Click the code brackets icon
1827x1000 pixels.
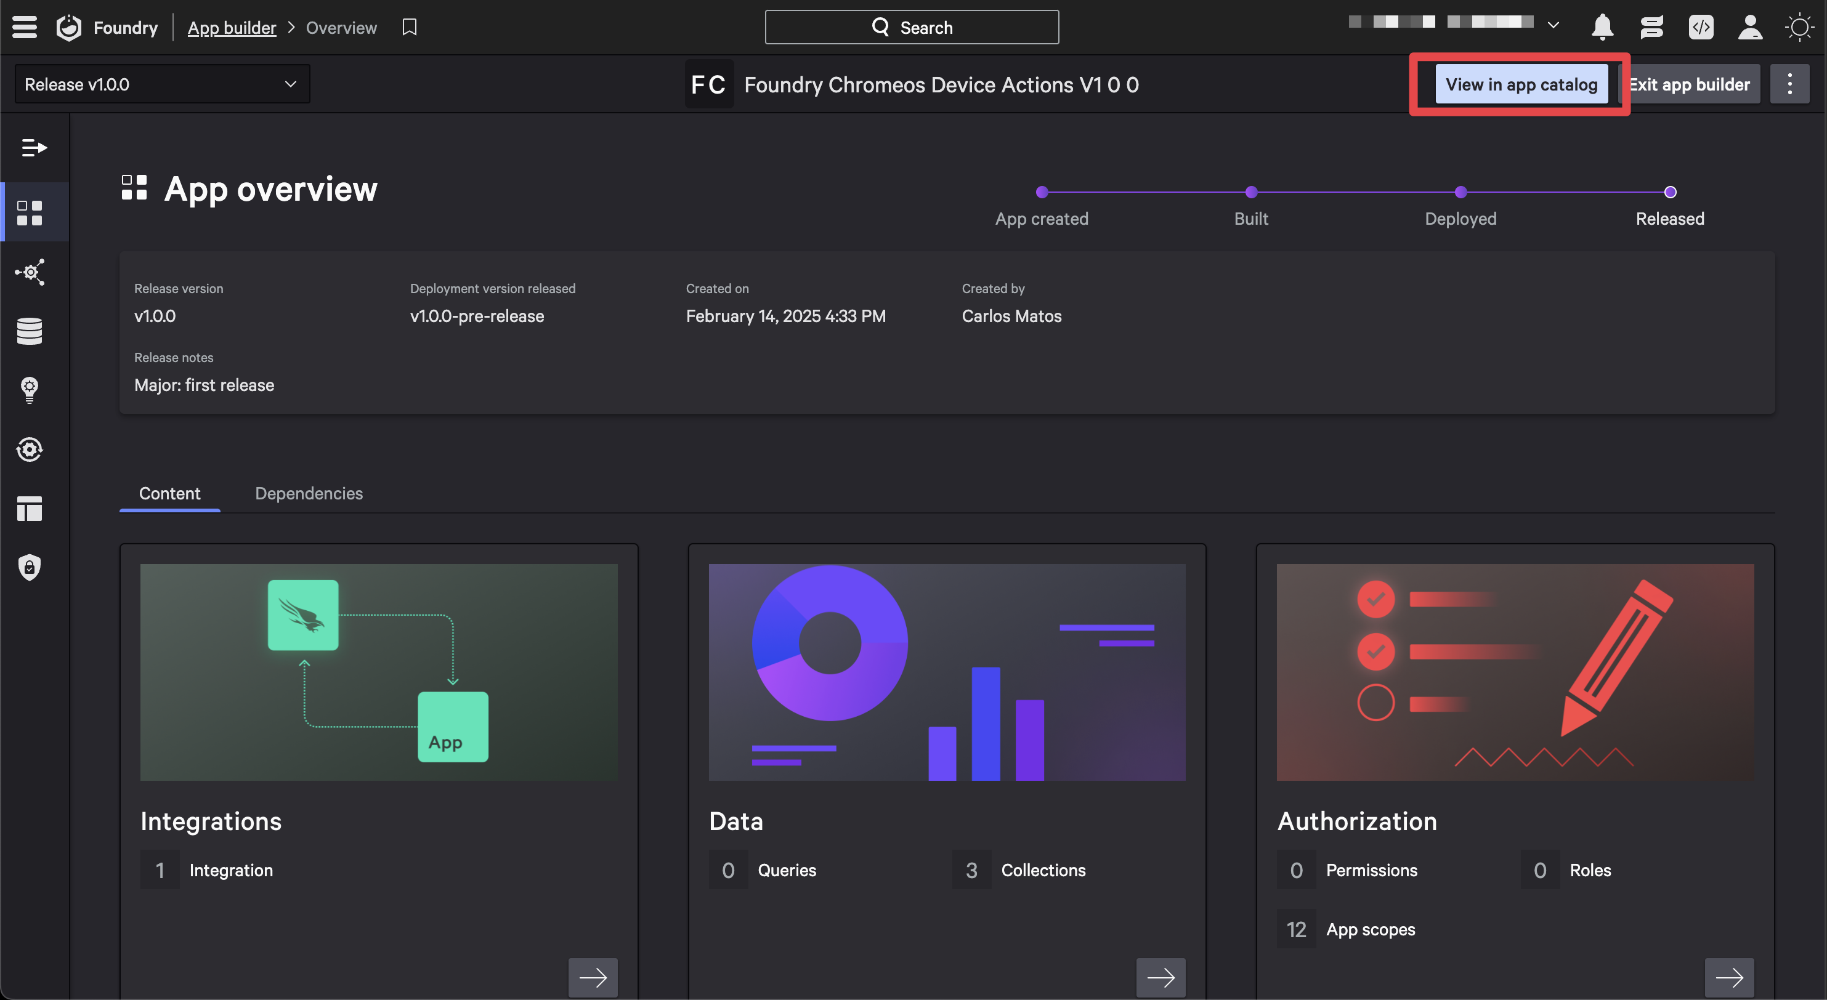click(x=1701, y=27)
